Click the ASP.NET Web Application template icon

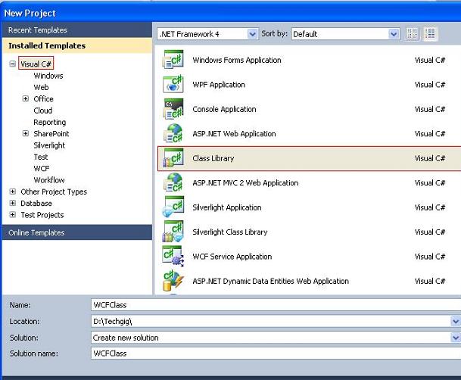click(173, 133)
